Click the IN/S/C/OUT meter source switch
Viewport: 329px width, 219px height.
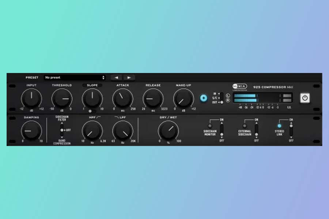222,98
